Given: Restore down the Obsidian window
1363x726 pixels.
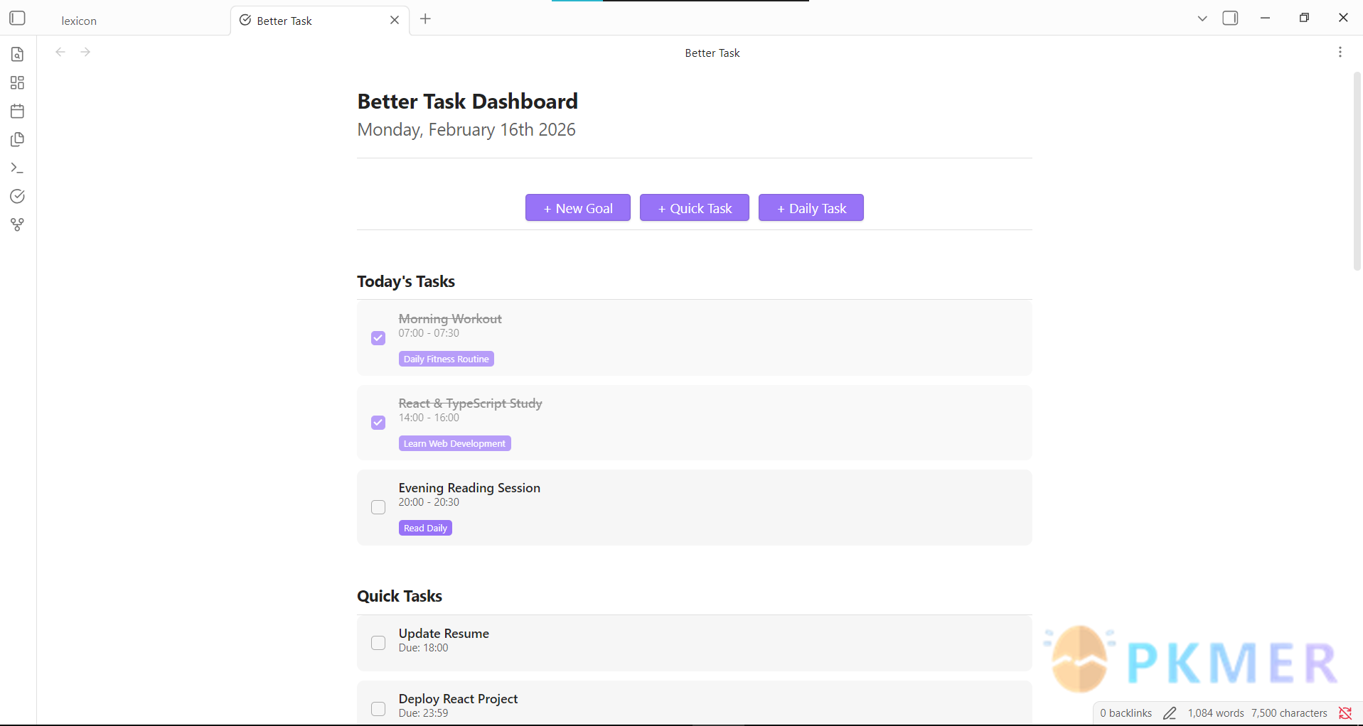Looking at the screenshot, I should click(x=1304, y=18).
